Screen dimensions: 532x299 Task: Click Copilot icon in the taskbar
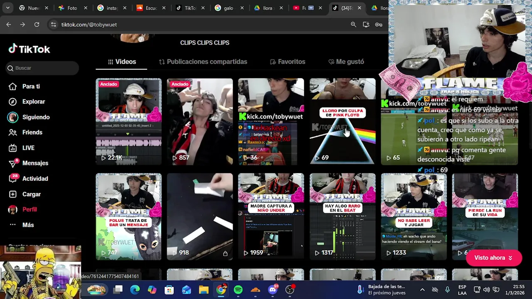coord(152,289)
